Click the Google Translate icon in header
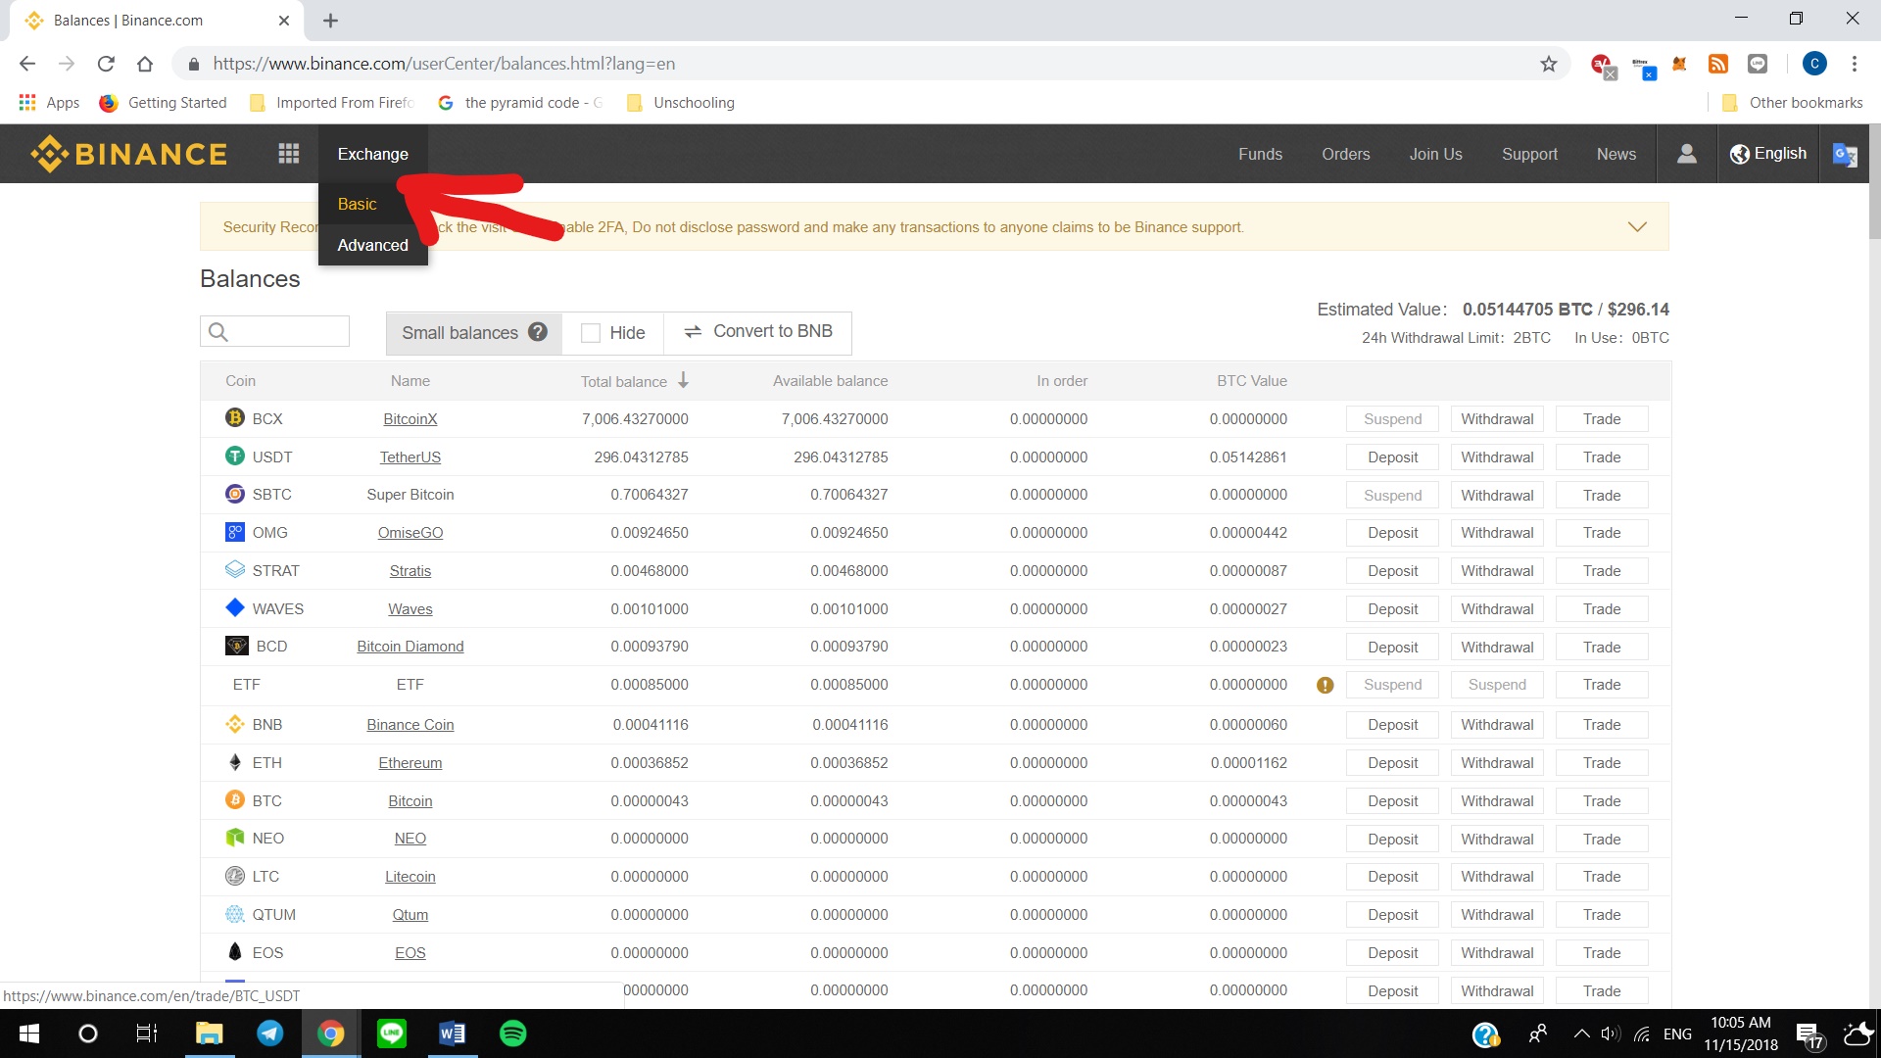 click(1845, 155)
